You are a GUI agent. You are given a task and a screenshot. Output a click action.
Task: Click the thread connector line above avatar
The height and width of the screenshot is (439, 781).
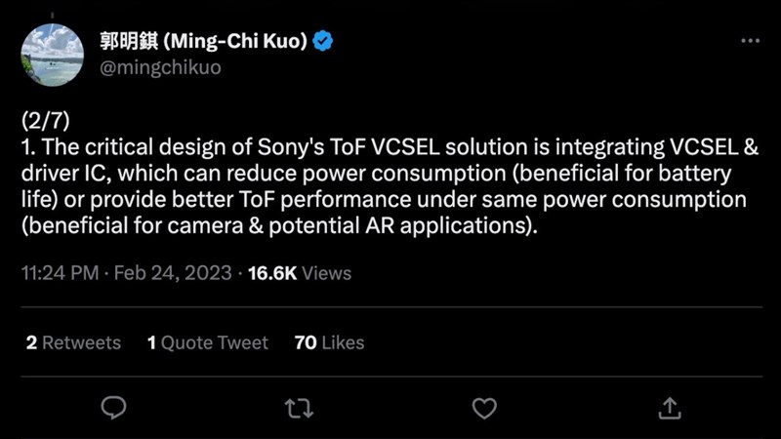(x=53, y=16)
